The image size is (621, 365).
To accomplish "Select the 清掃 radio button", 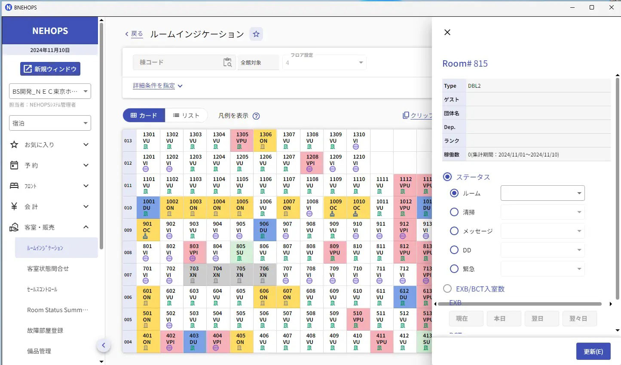I will (x=454, y=212).
